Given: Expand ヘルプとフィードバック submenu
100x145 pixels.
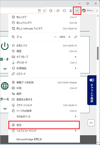Looking at the screenshot, I should [x=44, y=131].
